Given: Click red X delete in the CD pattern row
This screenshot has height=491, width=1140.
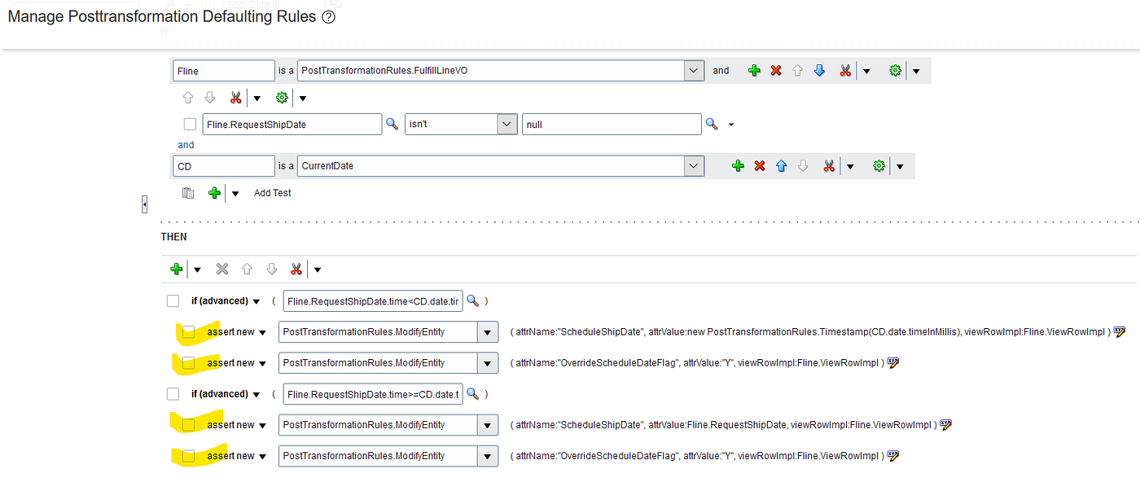Looking at the screenshot, I should [x=760, y=166].
